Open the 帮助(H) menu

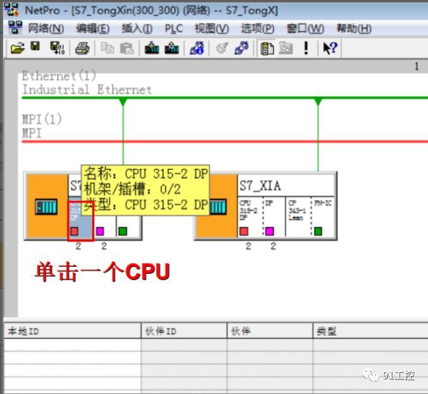pos(353,28)
